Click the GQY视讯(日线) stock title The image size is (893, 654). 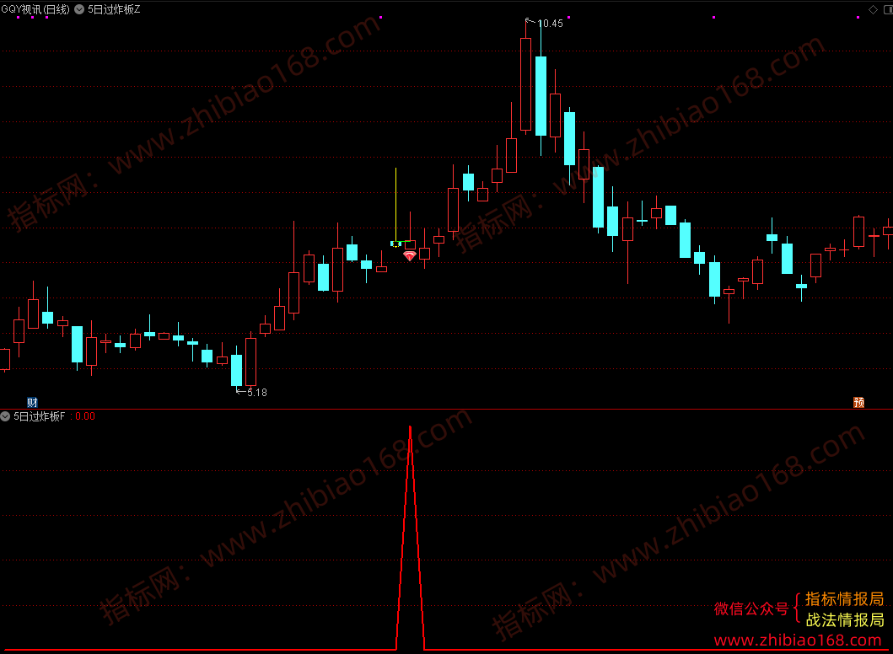[35, 9]
